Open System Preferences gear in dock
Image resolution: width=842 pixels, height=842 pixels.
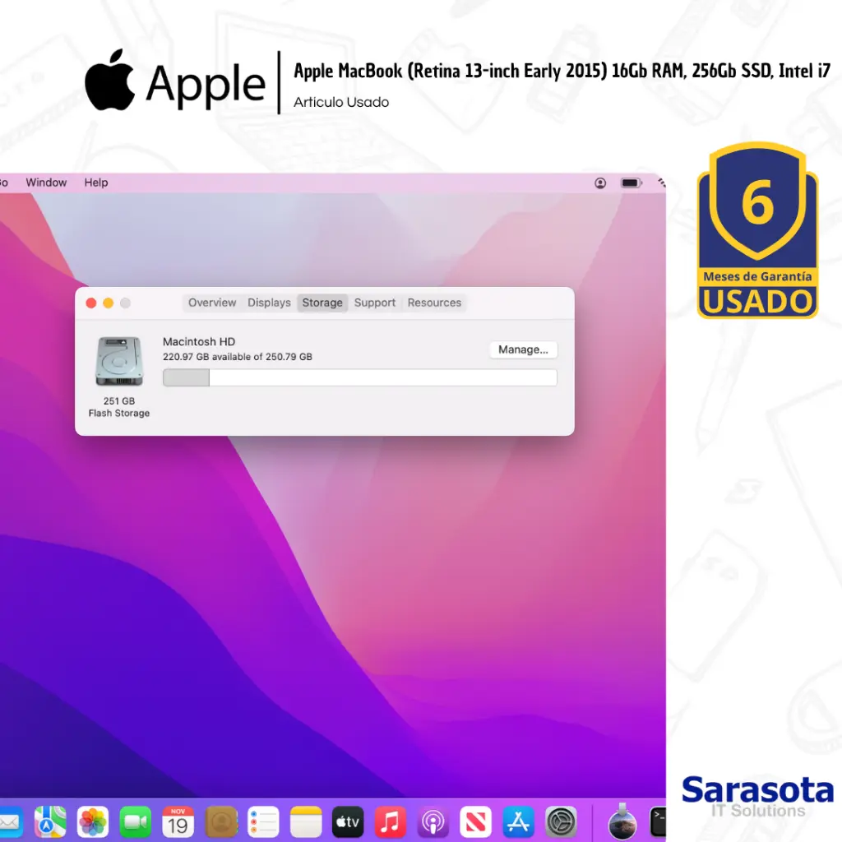(562, 821)
